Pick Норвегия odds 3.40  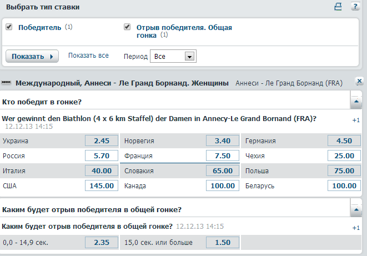[x=222, y=140]
